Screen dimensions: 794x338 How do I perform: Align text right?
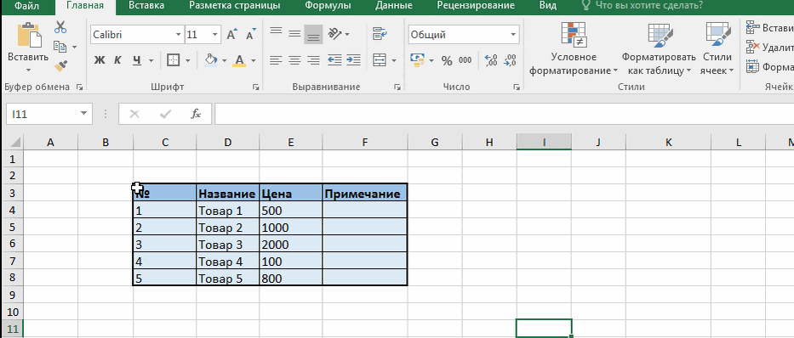pyautogui.click(x=313, y=60)
